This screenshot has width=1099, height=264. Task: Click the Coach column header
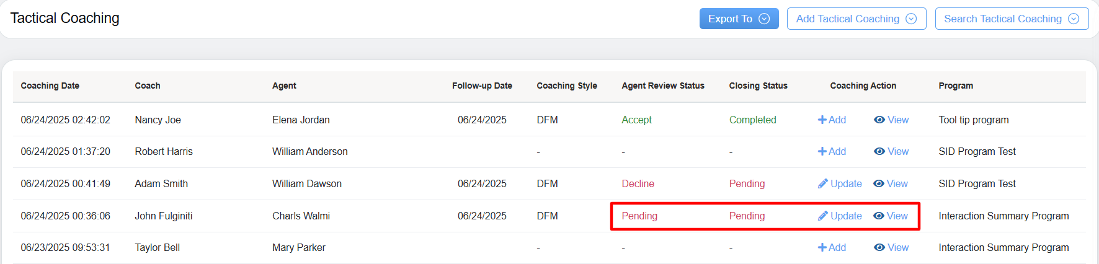pyautogui.click(x=148, y=86)
